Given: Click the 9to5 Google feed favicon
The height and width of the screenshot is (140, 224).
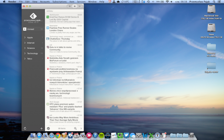Looking at the screenshot, I should click(48, 104).
